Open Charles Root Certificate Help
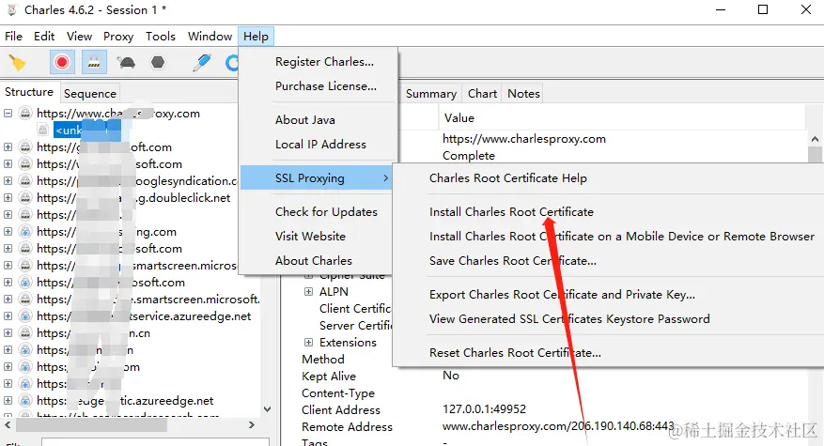 click(508, 178)
